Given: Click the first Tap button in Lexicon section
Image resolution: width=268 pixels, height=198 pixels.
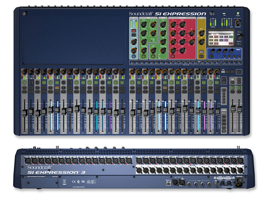Looking at the screenshot, I should 224,57.
